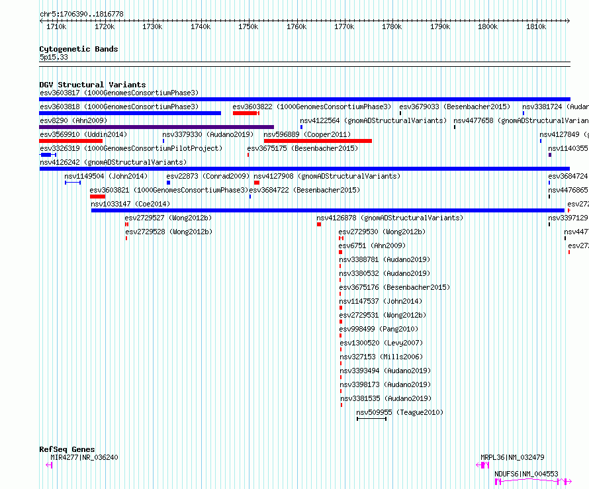
Task: Click the nsv1149504 (John2014) variant glyph
Action: tap(73, 183)
